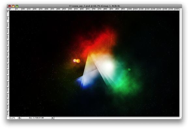This screenshot has height=129, width=189.
Task: Click the vertical scrollbar on the right edge
Action: pyautogui.click(x=181, y=62)
